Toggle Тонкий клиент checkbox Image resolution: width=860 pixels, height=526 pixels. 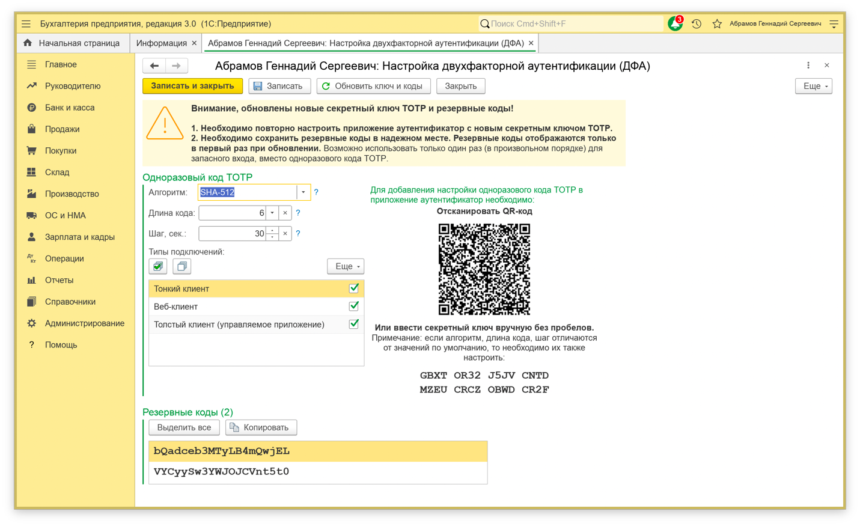354,289
